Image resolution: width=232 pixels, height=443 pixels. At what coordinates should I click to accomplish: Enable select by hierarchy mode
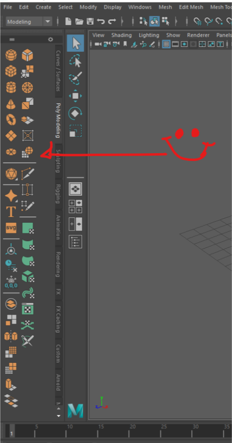click(143, 21)
